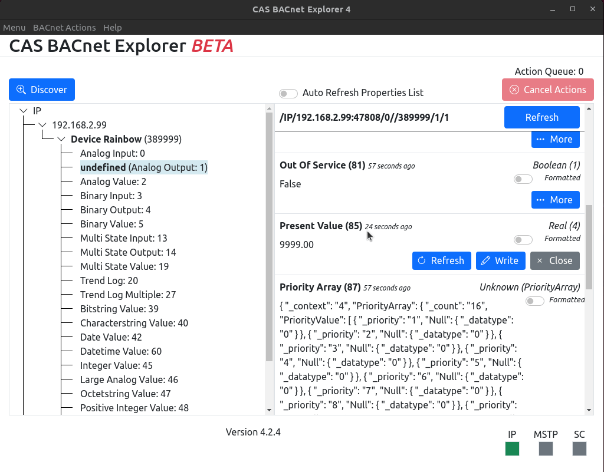Select Multi State Value: 19

pyautogui.click(x=124, y=266)
